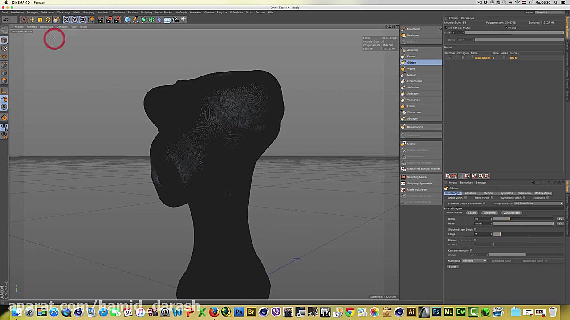570x320 pixels.
Task: Open Sculpting-Symmetrie settings
Action: coord(419,183)
